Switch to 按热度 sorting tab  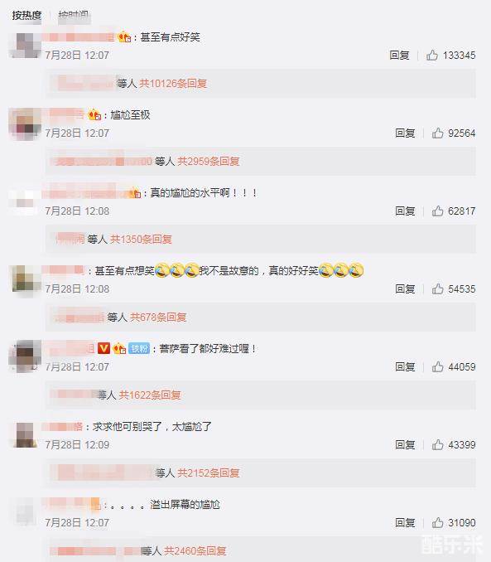tap(26, 15)
